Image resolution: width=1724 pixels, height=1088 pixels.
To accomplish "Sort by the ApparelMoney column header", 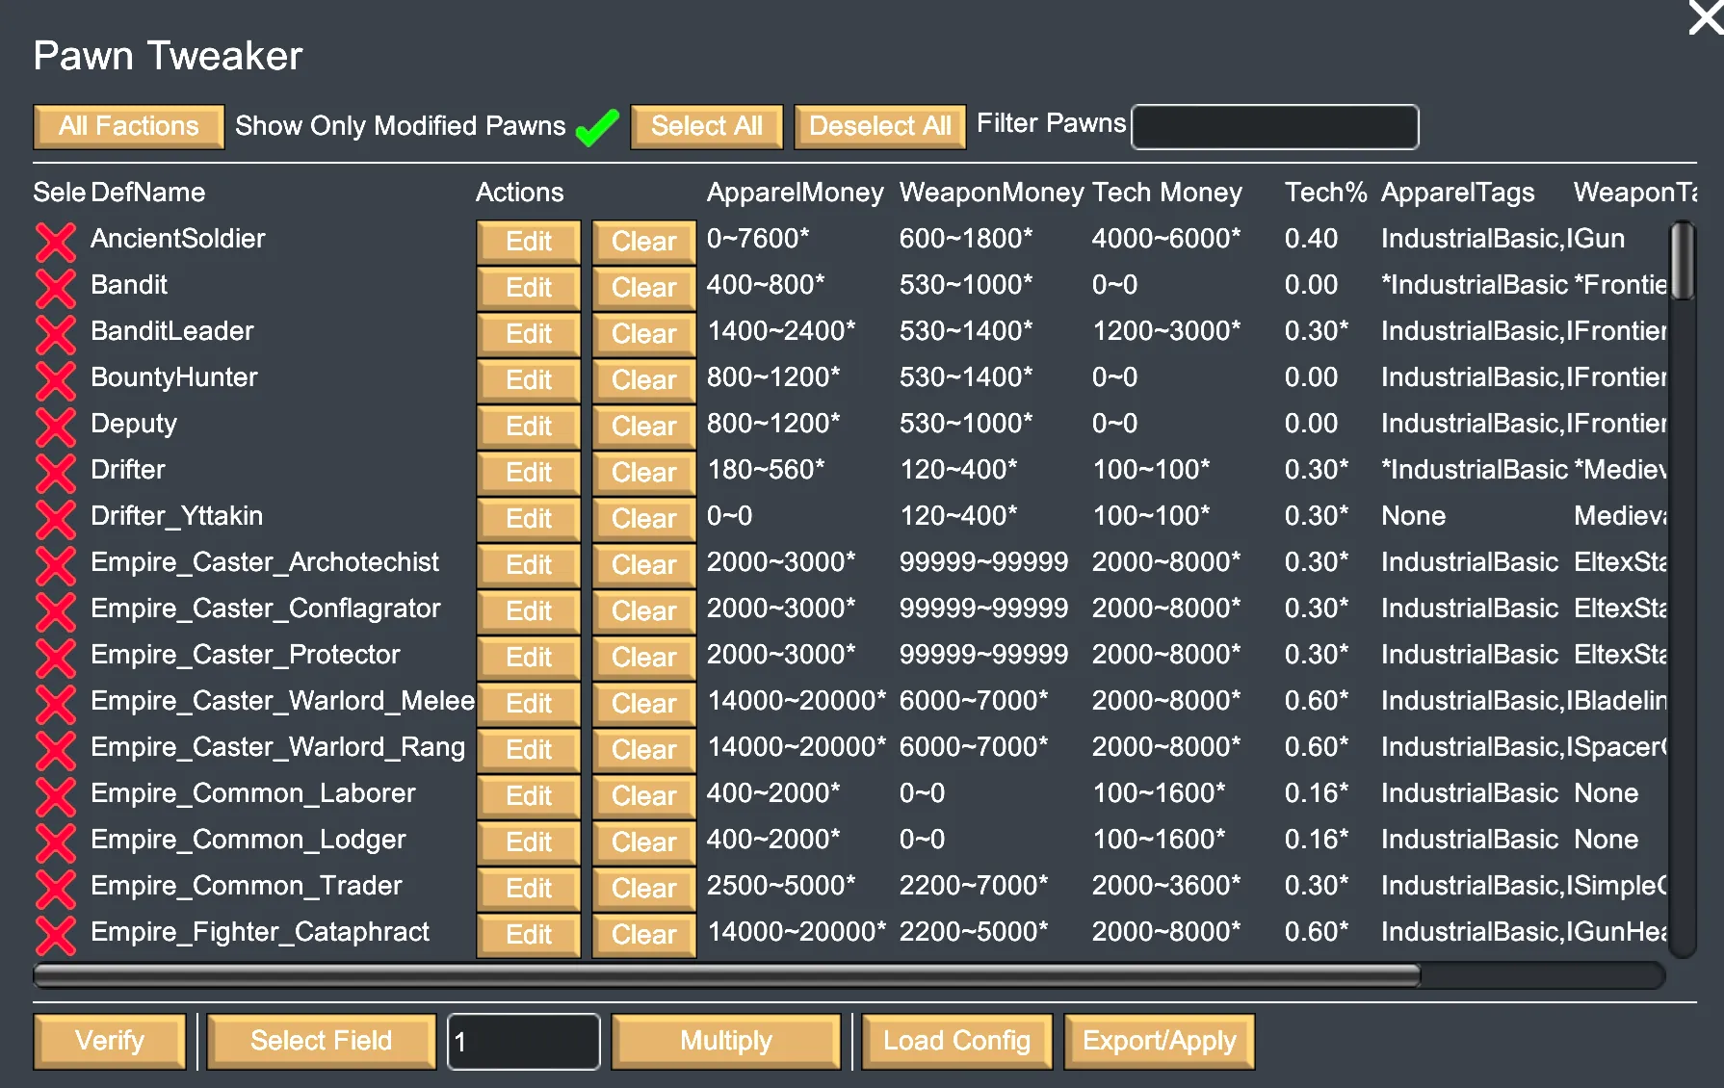I will [x=795, y=193].
